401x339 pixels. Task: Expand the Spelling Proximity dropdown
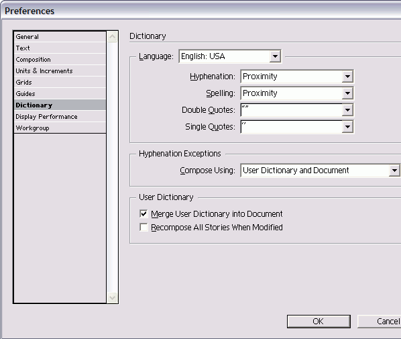[297, 93]
